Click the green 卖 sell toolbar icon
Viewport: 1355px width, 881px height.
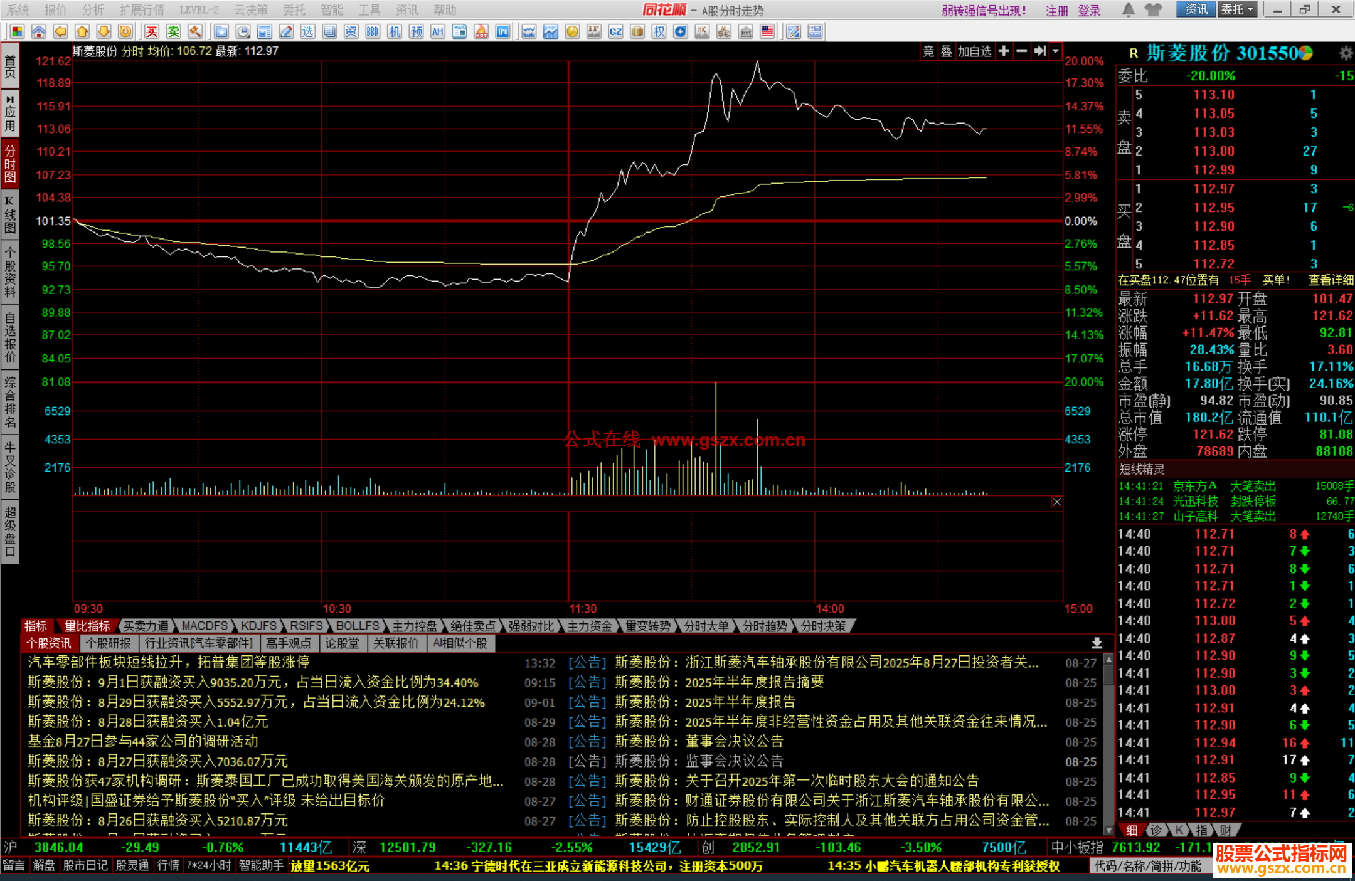(174, 31)
